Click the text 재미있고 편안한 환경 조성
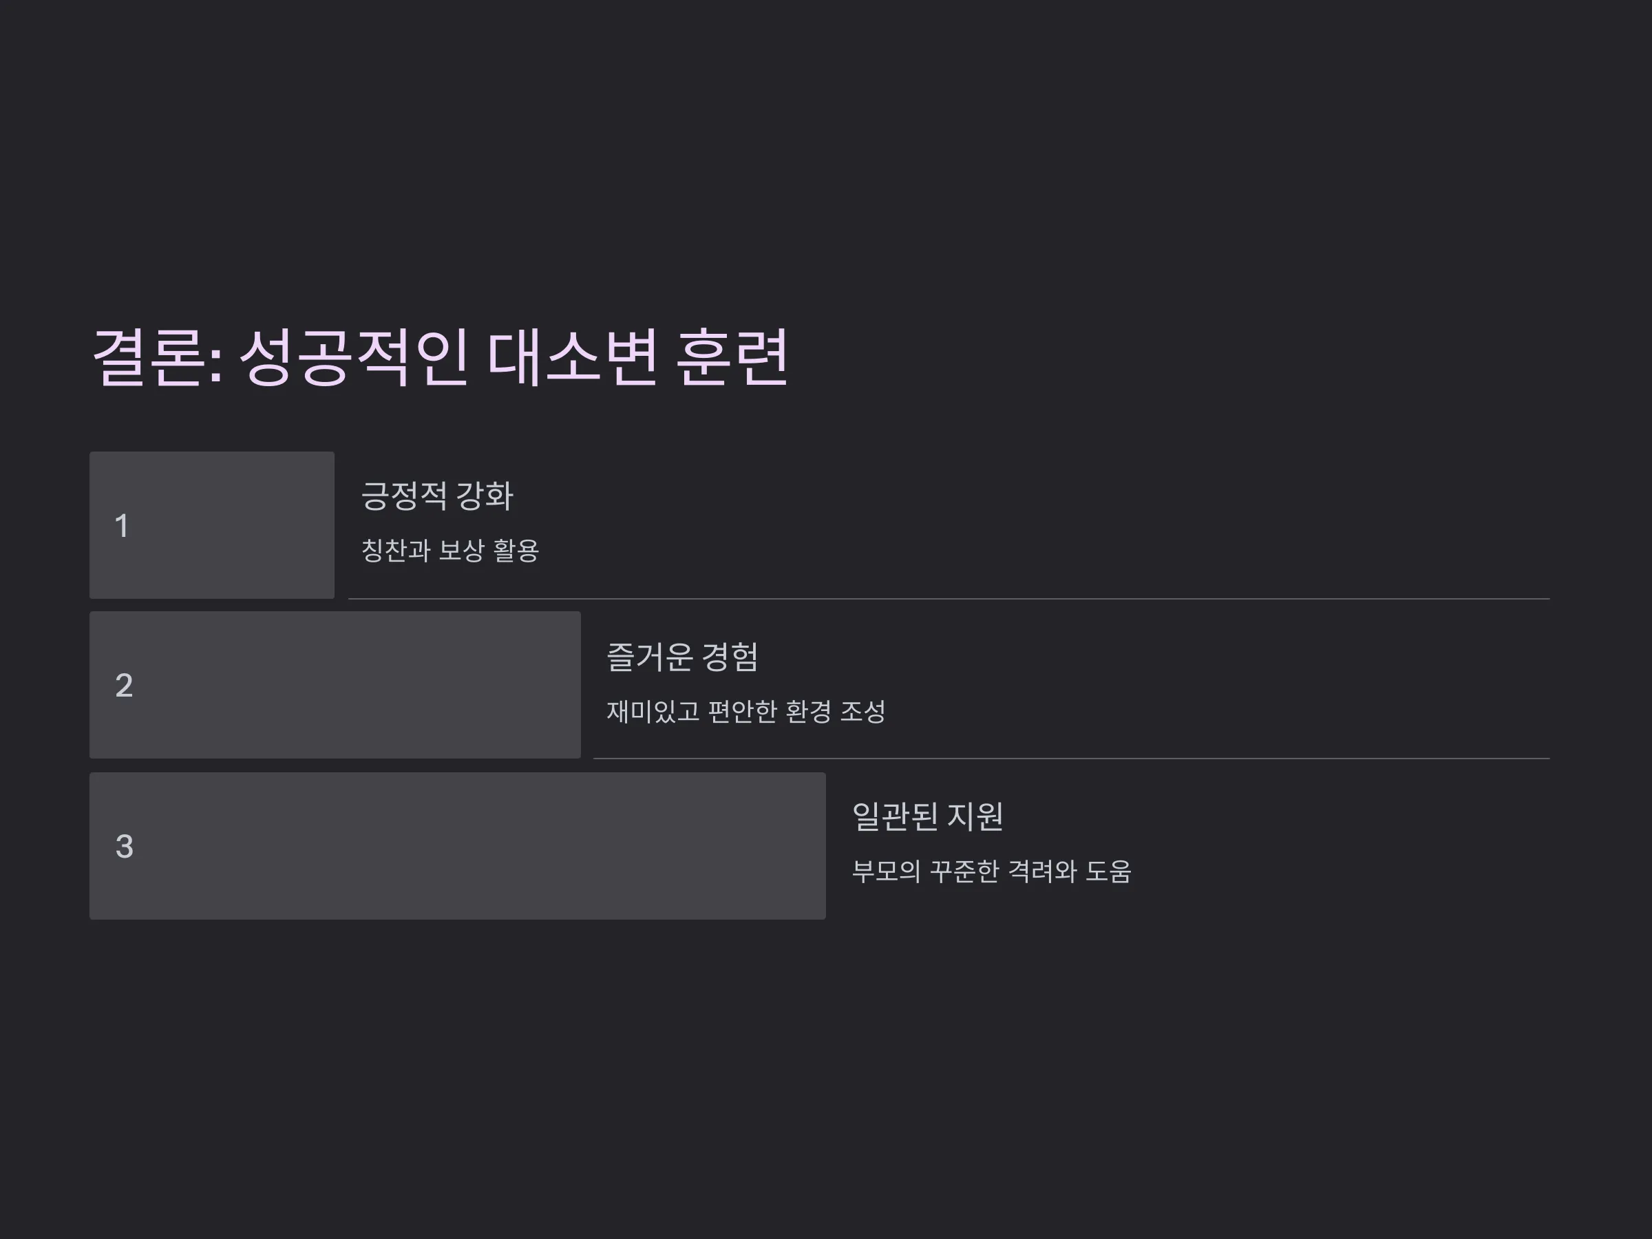 [746, 711]
